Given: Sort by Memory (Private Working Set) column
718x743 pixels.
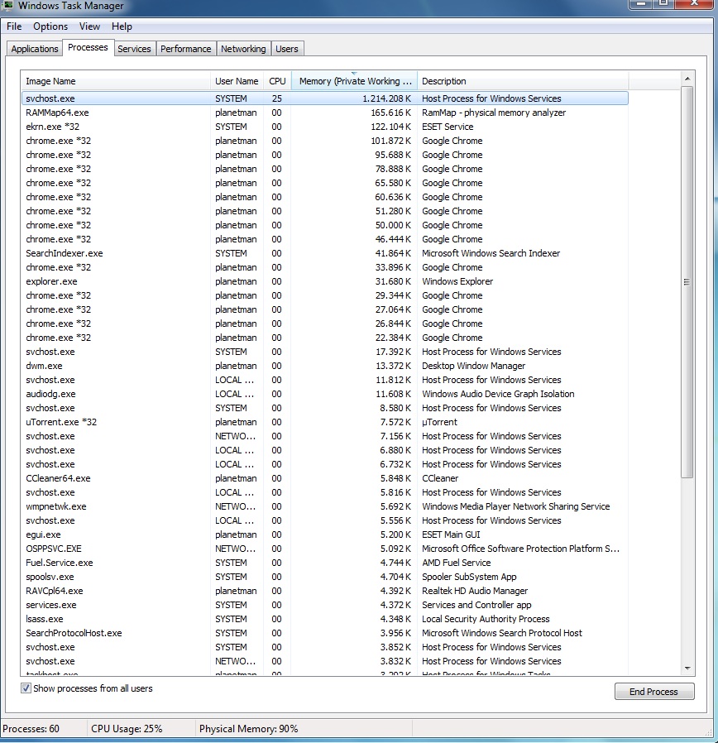Looking at the screenshot, I should [355, 81].
